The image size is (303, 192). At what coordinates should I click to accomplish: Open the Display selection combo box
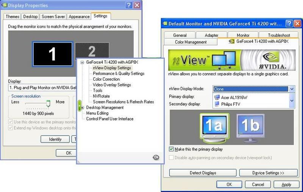[42, 87]
